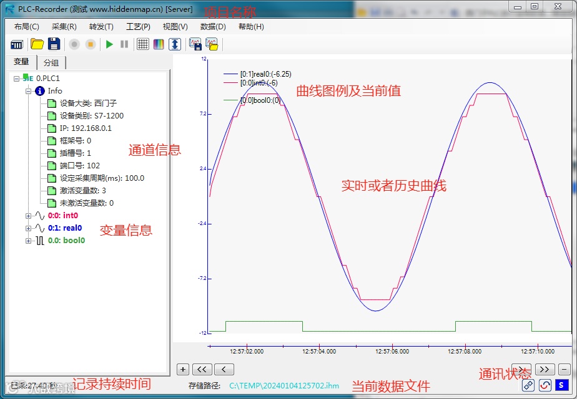Save project using blue floppy disk icon

tap(54, 44)
